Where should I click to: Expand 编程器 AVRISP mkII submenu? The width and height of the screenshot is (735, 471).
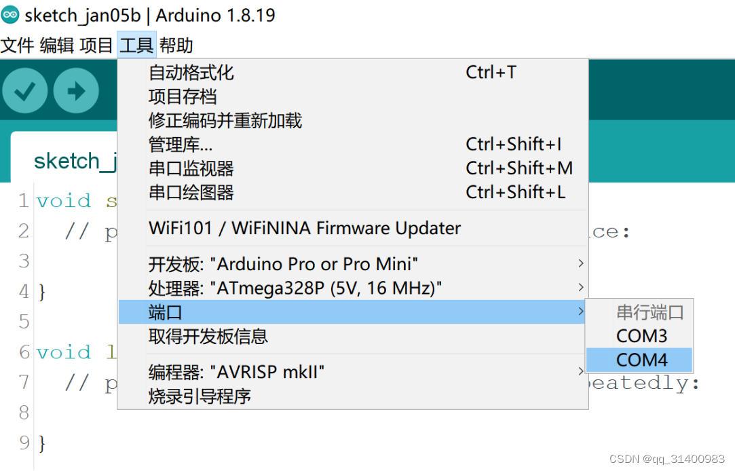tap(353, 372)
